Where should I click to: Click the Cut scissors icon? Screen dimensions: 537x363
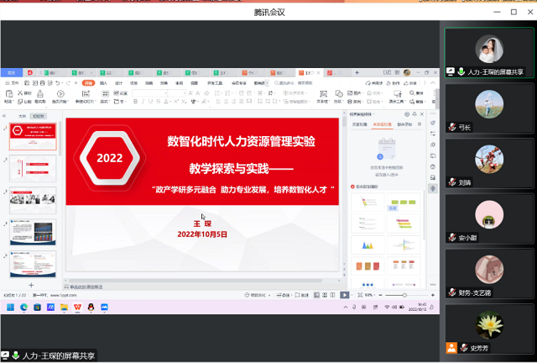20,93
